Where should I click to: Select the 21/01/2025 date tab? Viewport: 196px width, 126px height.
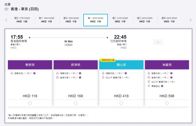click(x=120, y=20)
